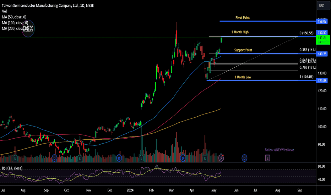Click the Oct label on the time axis

66,190
